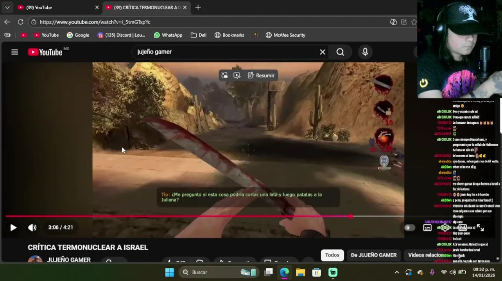Open the green streaming app in taskbar
502x281 pixels.
point(333,272)
